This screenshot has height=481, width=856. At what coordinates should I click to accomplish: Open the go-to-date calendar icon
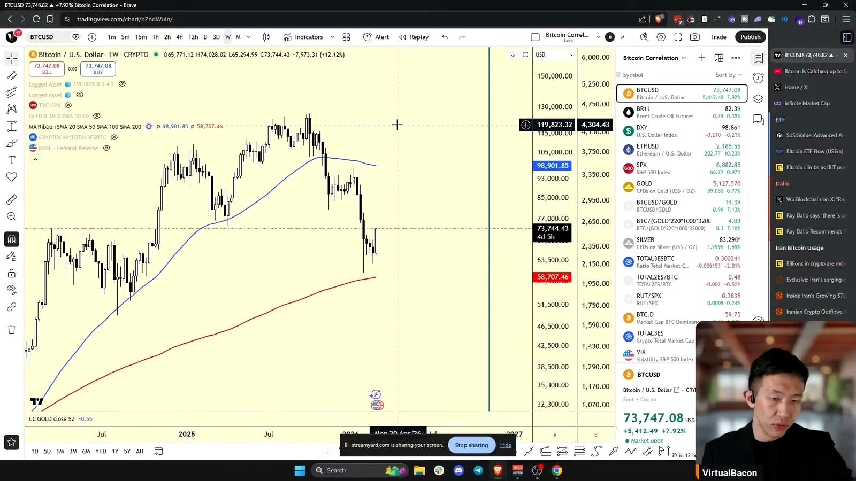pyautogui.click(x=158, y=451)
